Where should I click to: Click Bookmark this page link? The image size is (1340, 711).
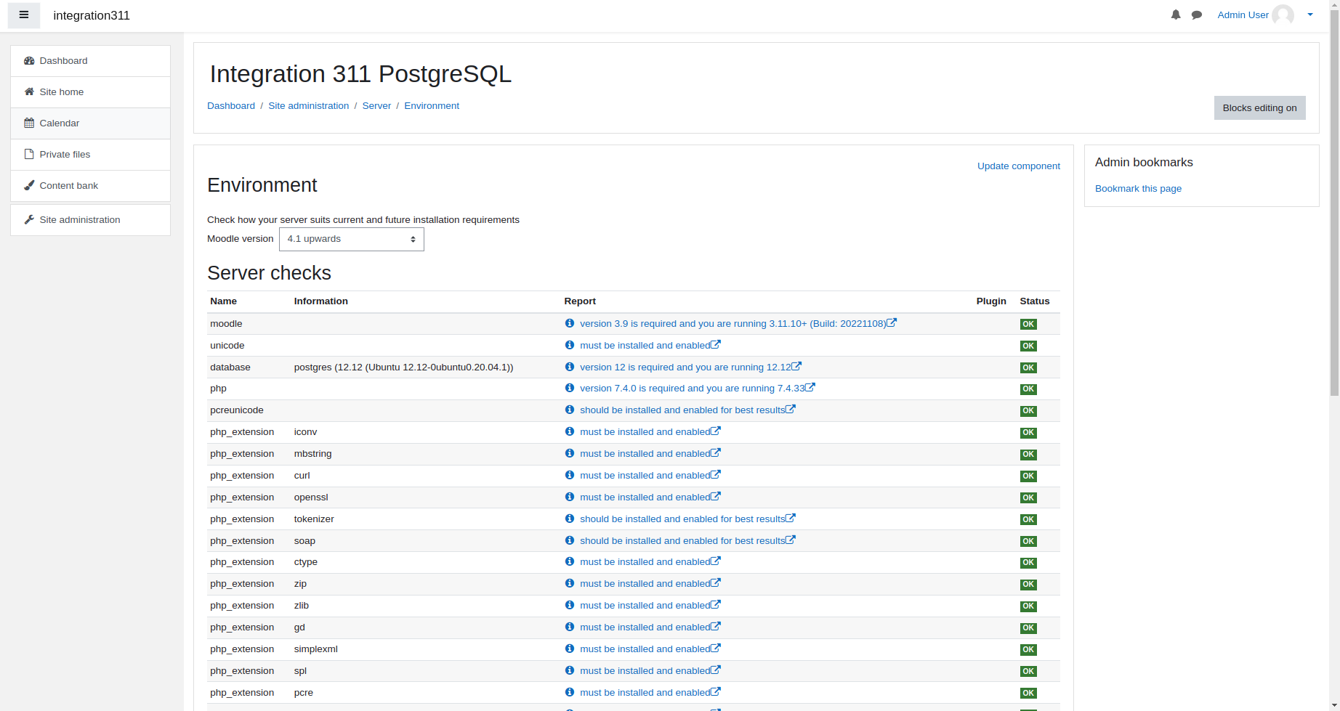pyautogui.click(x=1138, y=189)
